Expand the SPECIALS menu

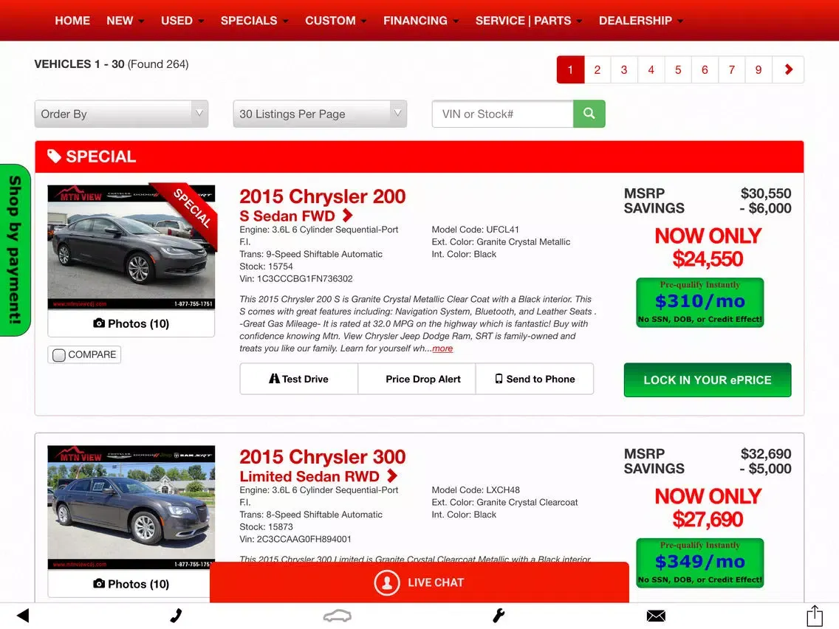point(255,21)
